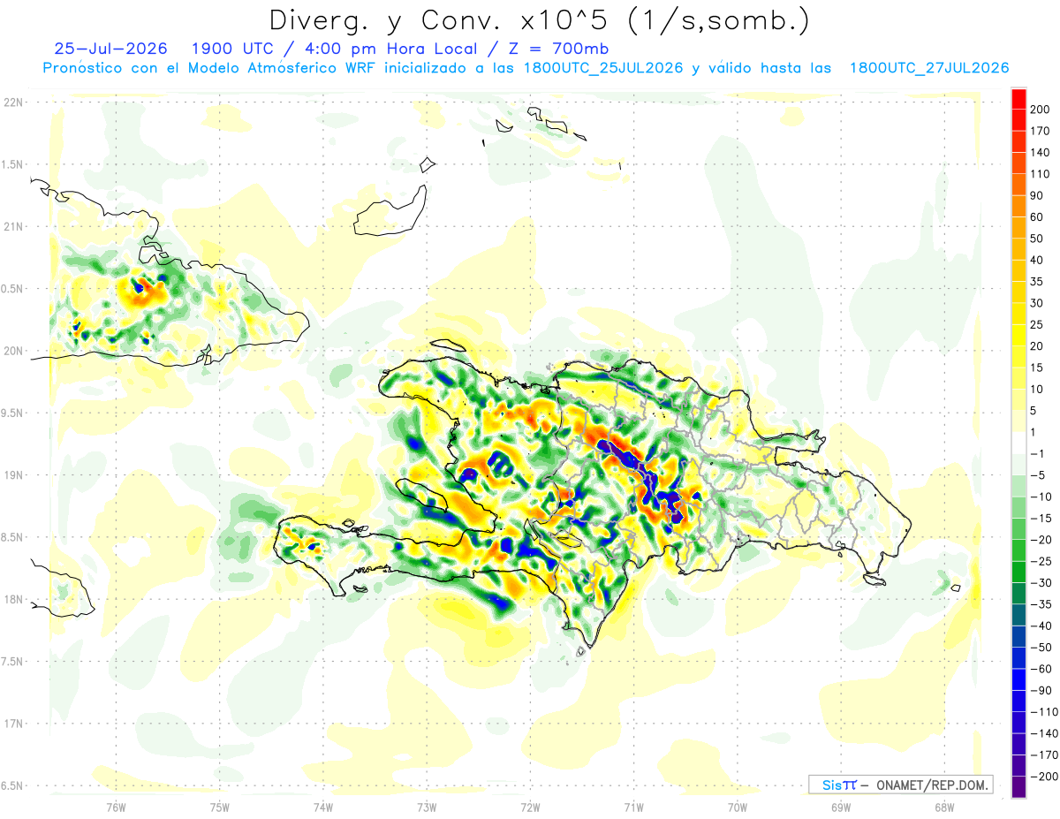Click the title 'Diverg. y Conv. x10^5 (1/s,somb.)'
1060x819 pixels.
click(x=539, y=19)
